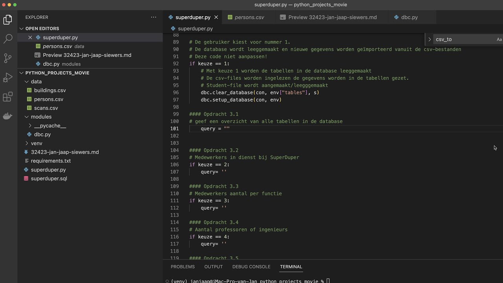Open the Extensions view
The image size is (503, 283).
(x=8, y=97)
